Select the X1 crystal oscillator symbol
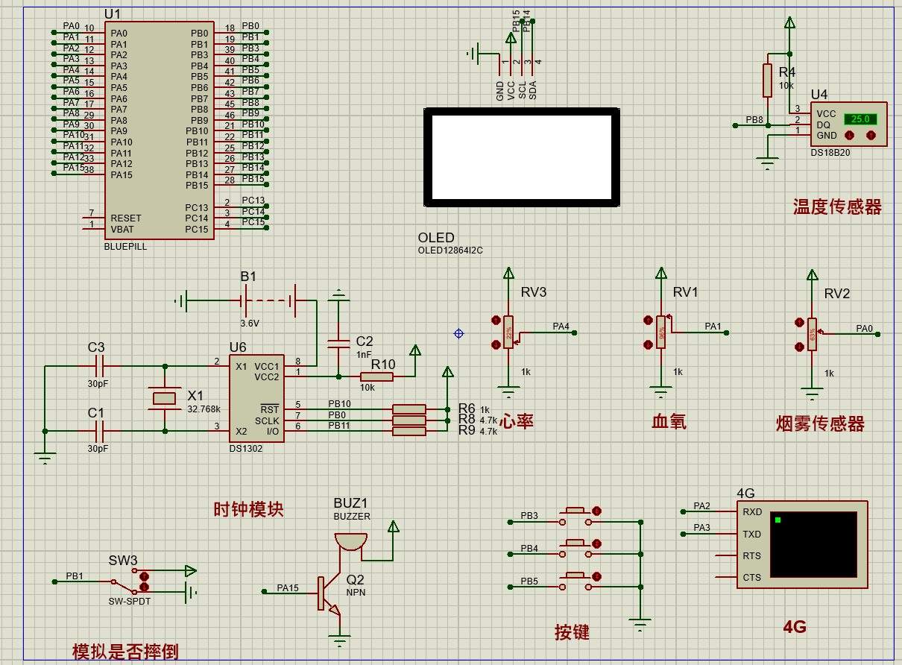Screen dimensions: 902x665 point(165,399)
